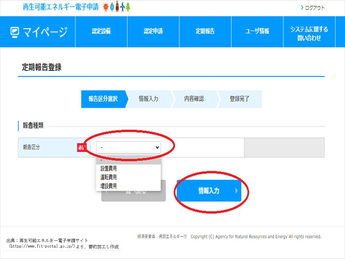Open the 認定申請 menu tab

153,31
